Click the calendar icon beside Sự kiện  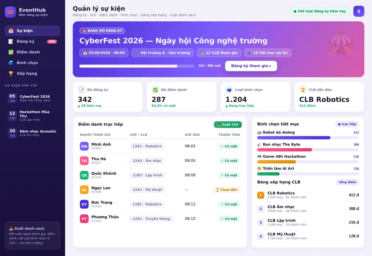pos(11,31)
